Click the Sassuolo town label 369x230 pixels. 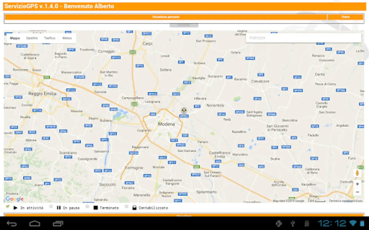pos(108,184)
